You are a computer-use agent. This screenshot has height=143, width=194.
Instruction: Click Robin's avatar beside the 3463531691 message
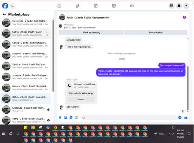click(61, 108)
